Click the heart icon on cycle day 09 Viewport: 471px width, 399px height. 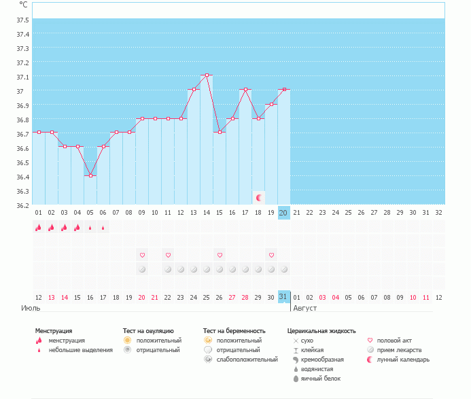142,255
